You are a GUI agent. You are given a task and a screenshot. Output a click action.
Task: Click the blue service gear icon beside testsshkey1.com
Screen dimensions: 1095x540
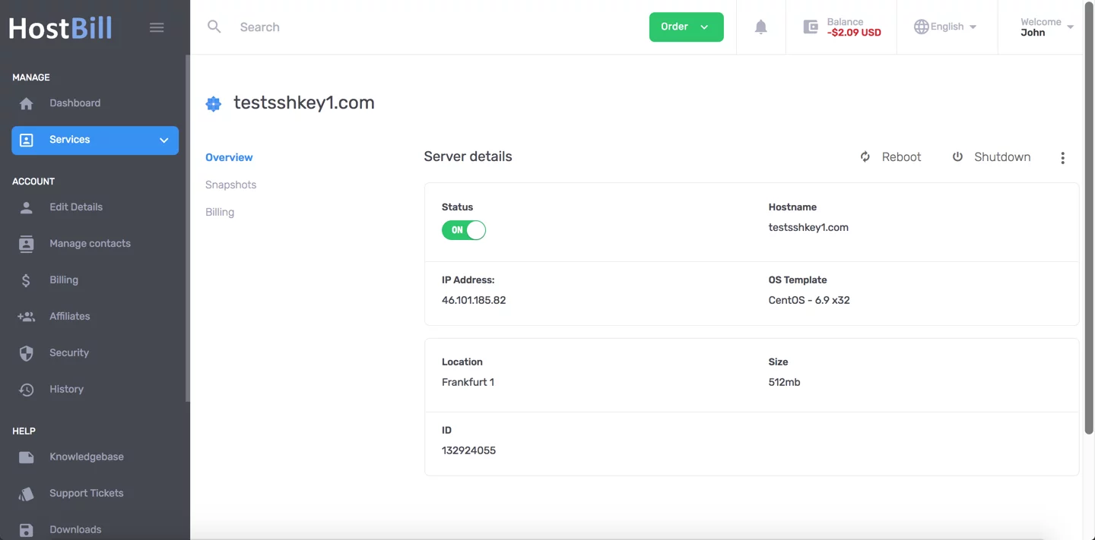(x=214, y=104)
